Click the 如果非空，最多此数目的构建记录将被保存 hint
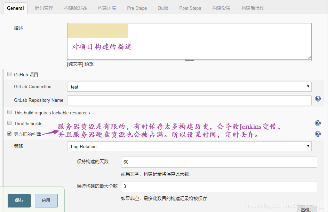Image resolution: width=328 pixels, height=212 pixels. point(164,198)
